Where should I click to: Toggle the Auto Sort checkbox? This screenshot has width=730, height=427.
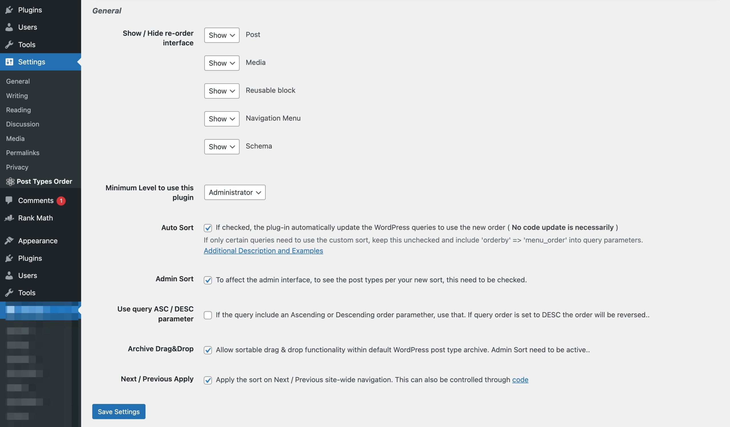207,228
